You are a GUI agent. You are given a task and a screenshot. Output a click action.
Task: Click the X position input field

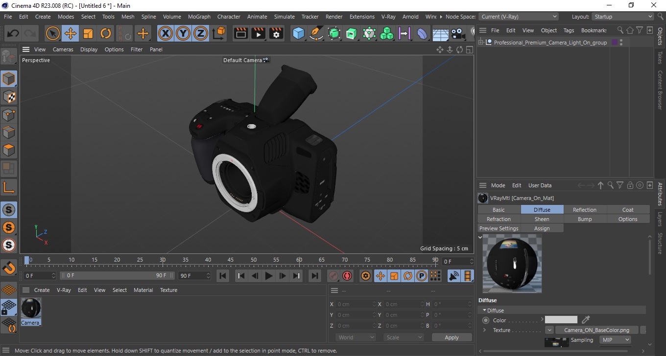356,304
